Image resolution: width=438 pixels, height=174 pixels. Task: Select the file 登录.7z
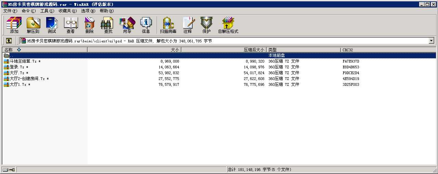pyautogui.click(x=19, y=67)
